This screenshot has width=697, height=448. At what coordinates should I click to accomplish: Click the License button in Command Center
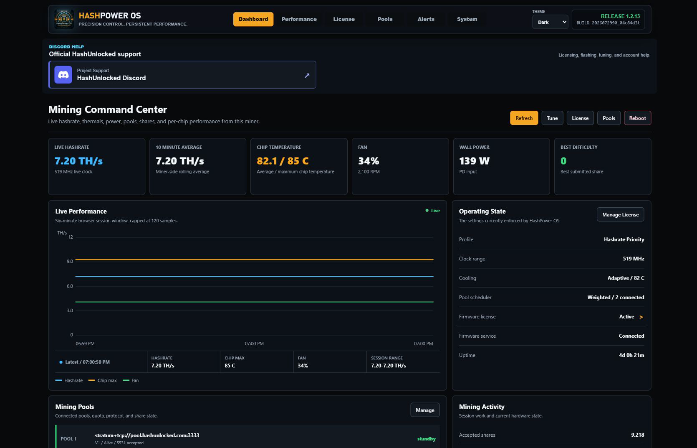point(580,118)
